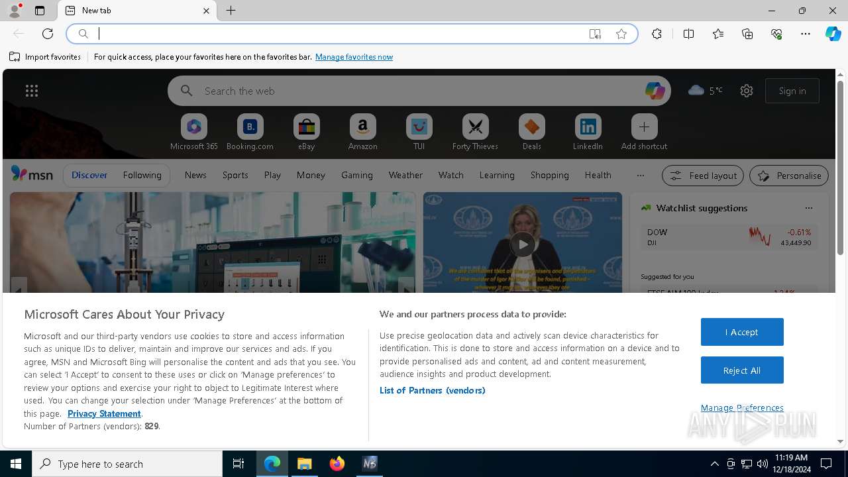This screenshot has height=477, width=848.
Task: Open the Extensions puzzle icon
Action: 657,34
